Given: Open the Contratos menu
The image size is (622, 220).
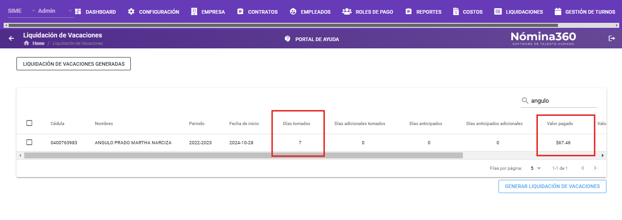Looking at the screenshot, I should (257, 12).
